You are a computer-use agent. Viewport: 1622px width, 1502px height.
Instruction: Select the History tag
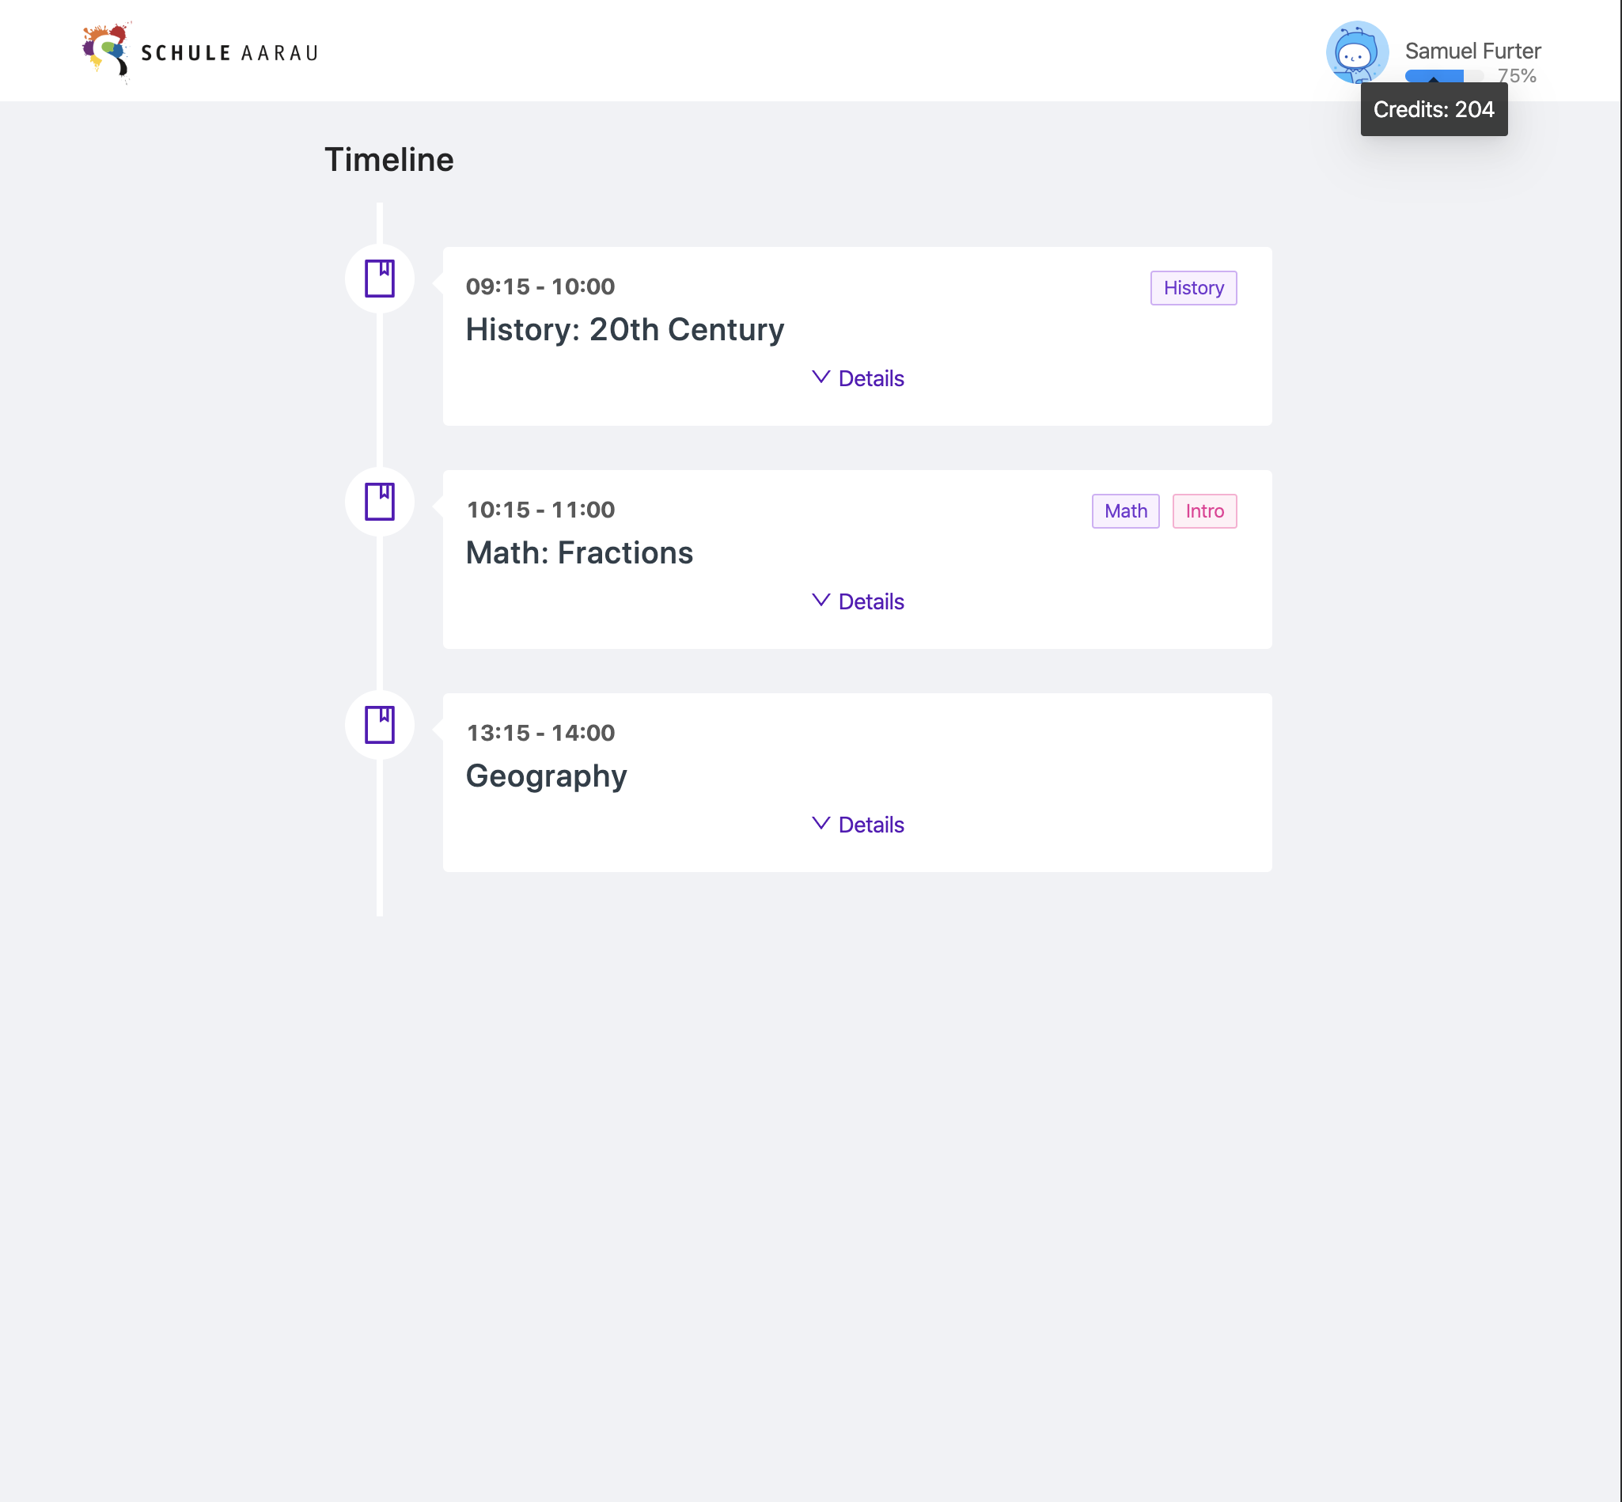click(x=1193, y=288)
